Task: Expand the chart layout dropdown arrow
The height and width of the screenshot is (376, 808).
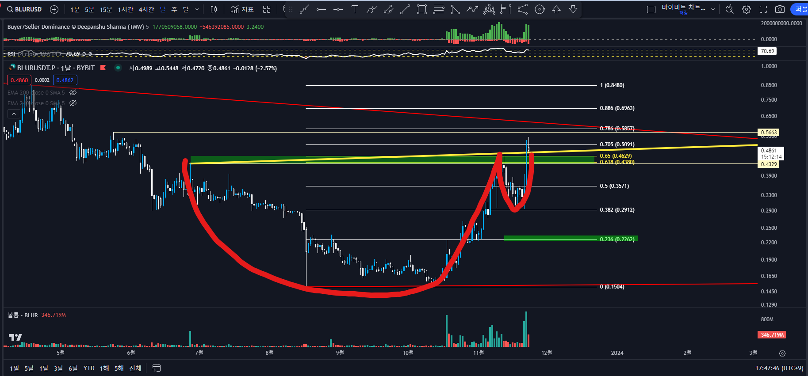Action: pyautogui.click(x=712, y=9)
